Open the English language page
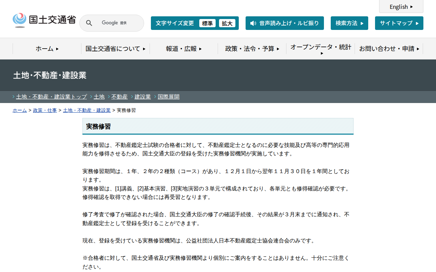The height and width of the screenshot is (272, 436). [x=401, y=6]
